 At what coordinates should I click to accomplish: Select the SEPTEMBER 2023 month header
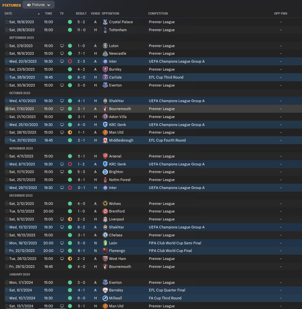(22, 38)
